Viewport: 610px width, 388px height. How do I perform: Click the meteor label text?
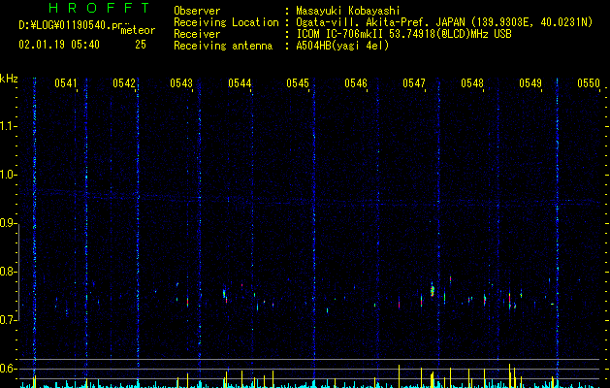[138, 30]
